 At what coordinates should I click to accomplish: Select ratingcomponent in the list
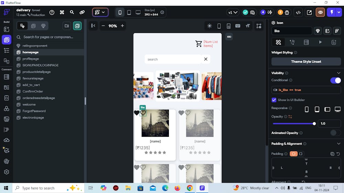(35, 46)
